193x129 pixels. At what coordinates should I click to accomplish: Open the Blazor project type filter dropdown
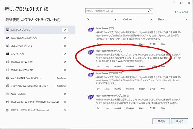173,19
